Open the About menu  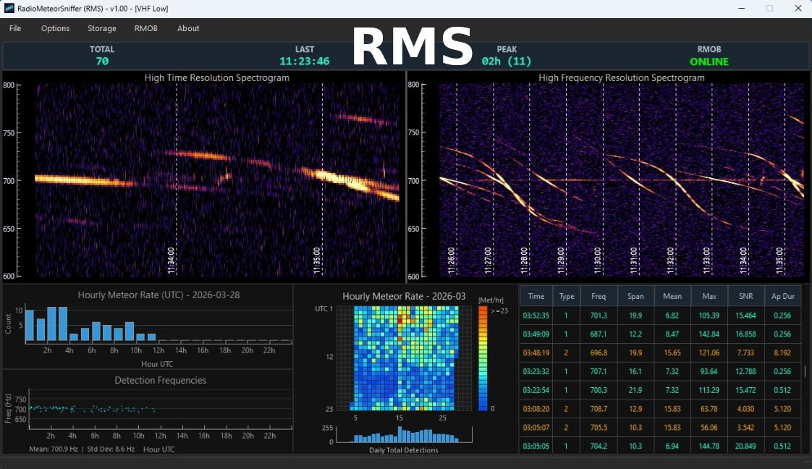[x=188, y=28]
